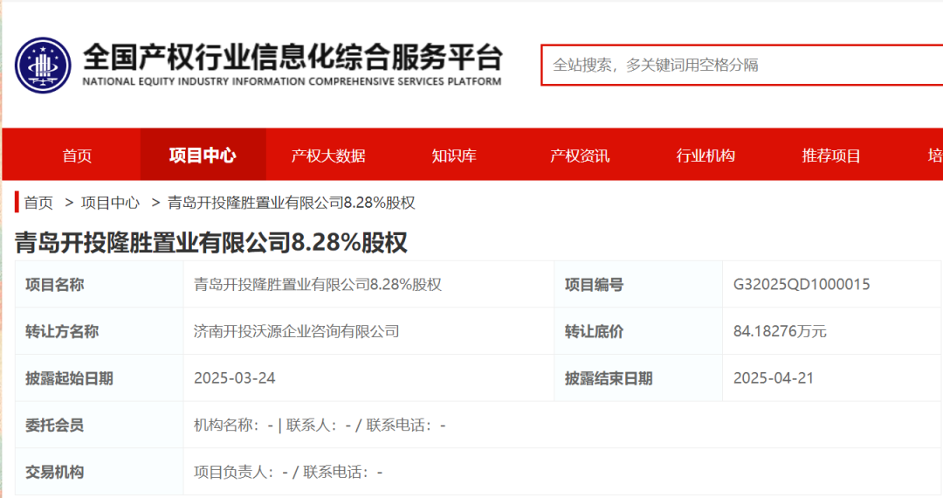Go to 项目中心 in breadcrumb
Viewport: 943px width, 498px height.
pos(110,203)
